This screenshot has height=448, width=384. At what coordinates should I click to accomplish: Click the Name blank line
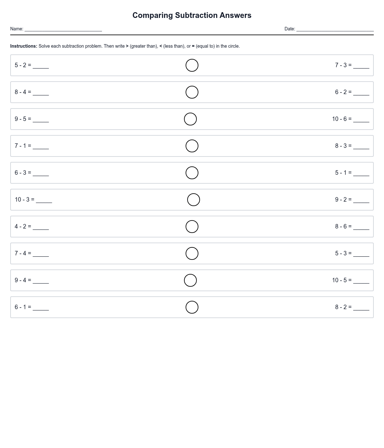tap(63, 29)
